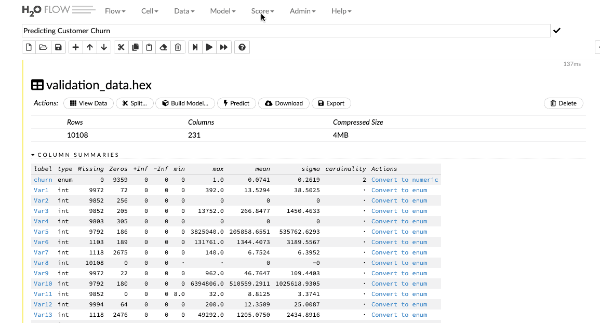Insert a new cell with the plus icon
Viewport: 600px width, 323px height.
point(76,47)
